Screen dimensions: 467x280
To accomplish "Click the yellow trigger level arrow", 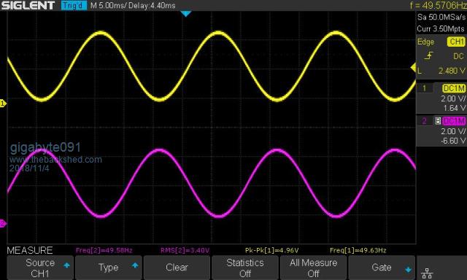I will coord(414,68).
